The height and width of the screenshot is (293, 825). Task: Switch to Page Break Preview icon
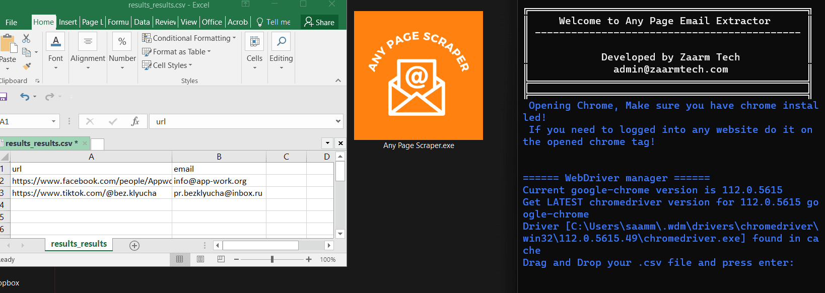(x=221, y=259)
